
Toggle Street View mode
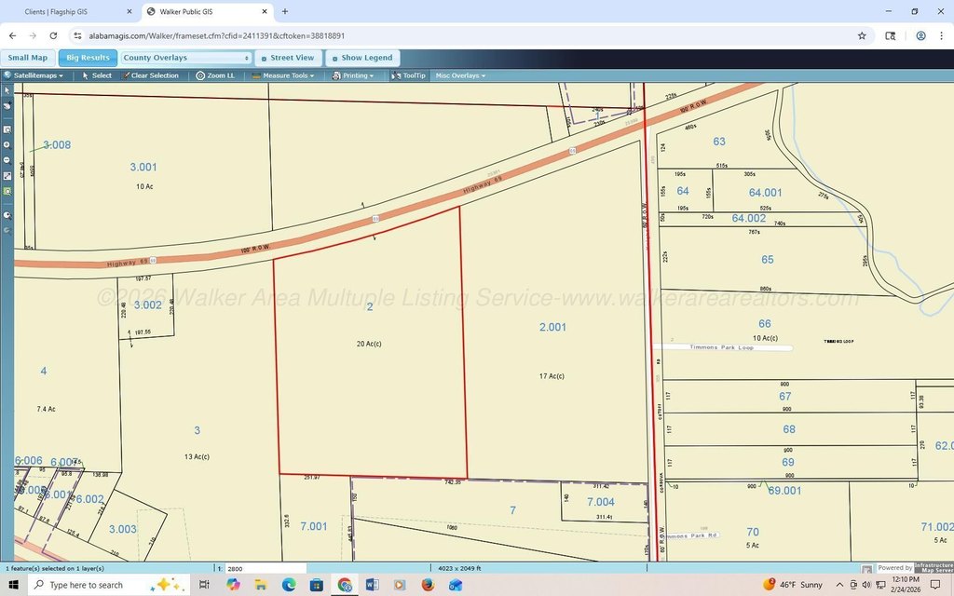pyautogui.click(x=288, y=58)
